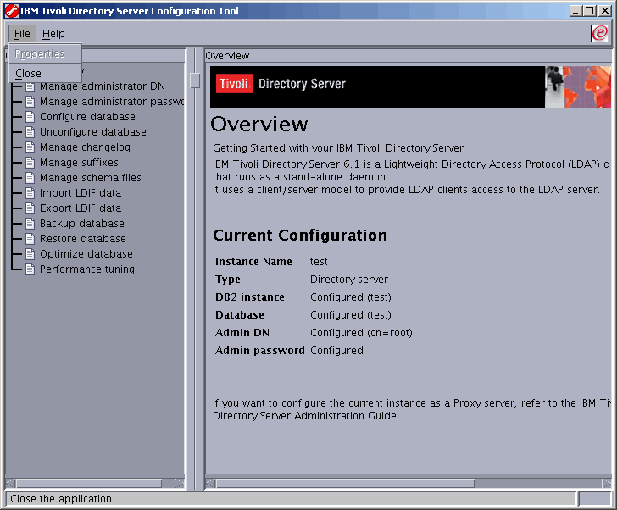Open Restore database task
Screen dimensions: 617x510
coord(82,239)
